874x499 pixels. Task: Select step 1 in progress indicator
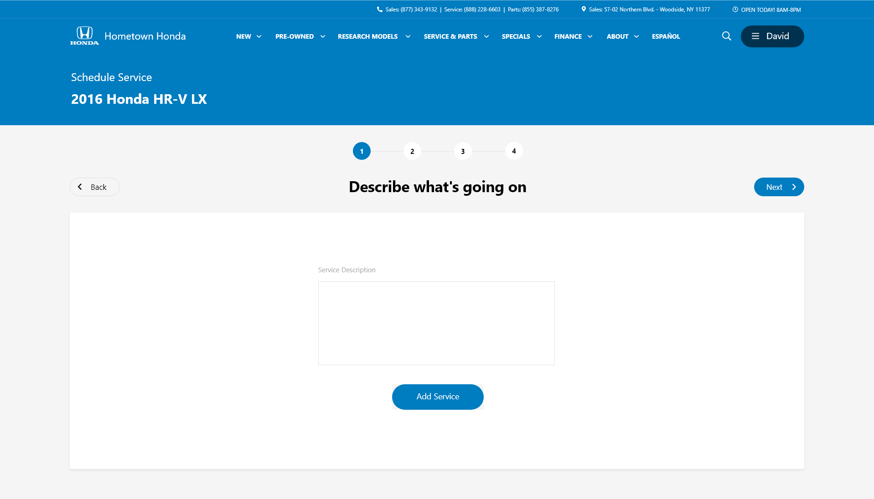click(362, 151)
